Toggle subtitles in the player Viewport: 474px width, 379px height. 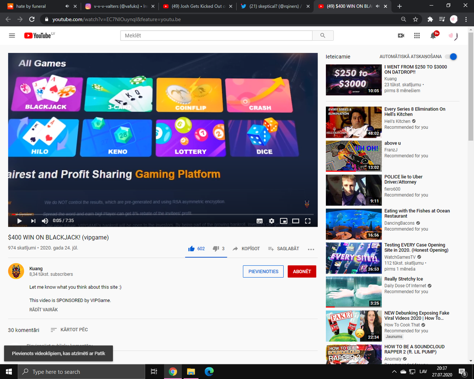pyautogui.click(x=260, y=221)
